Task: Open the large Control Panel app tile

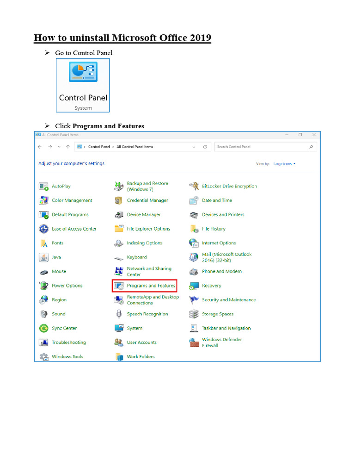Action: click(83, 85)
